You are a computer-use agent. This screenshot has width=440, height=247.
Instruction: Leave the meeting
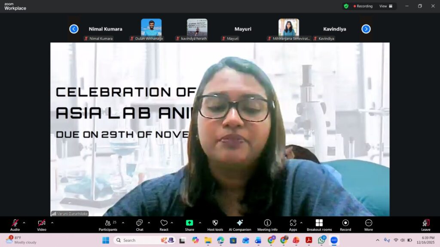click(x=425, y=225)
